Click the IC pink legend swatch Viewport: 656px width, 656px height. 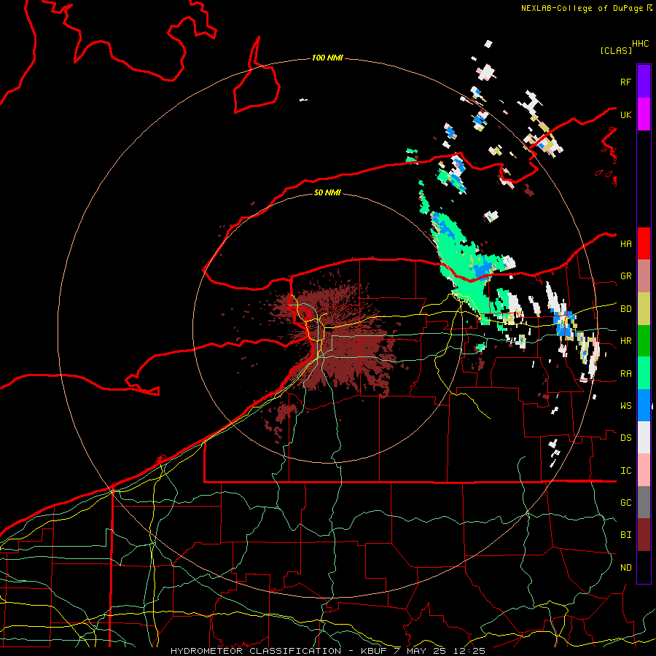[x=644, y=470]
